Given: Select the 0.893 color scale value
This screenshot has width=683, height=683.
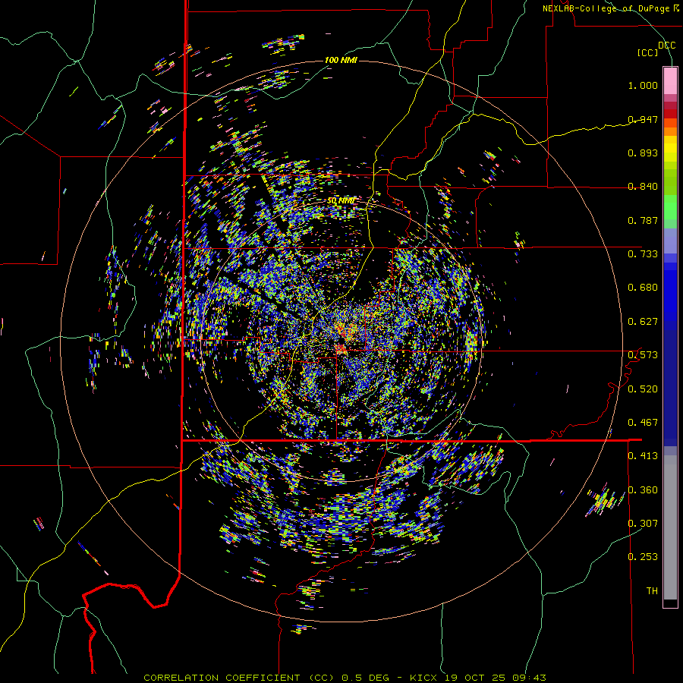Looking at the screenshot, I should [643, 153].
